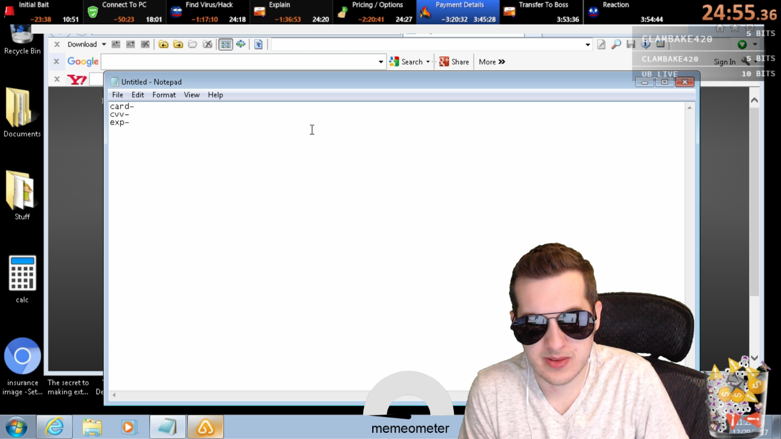Select the Stuff folder on desktop
Viewport: 781px width, 439px height.
pos(22,196)
